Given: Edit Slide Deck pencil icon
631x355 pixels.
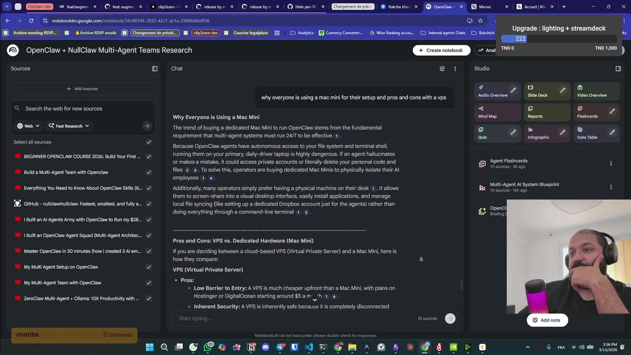Looking at the screenshot, I should (x=562, y=90).
